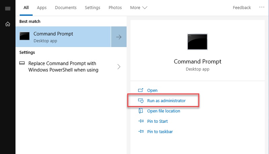This screenshot has height=154, width=269.
Task: Click Command Prompt icon in Best match
Action: point(24,36)
